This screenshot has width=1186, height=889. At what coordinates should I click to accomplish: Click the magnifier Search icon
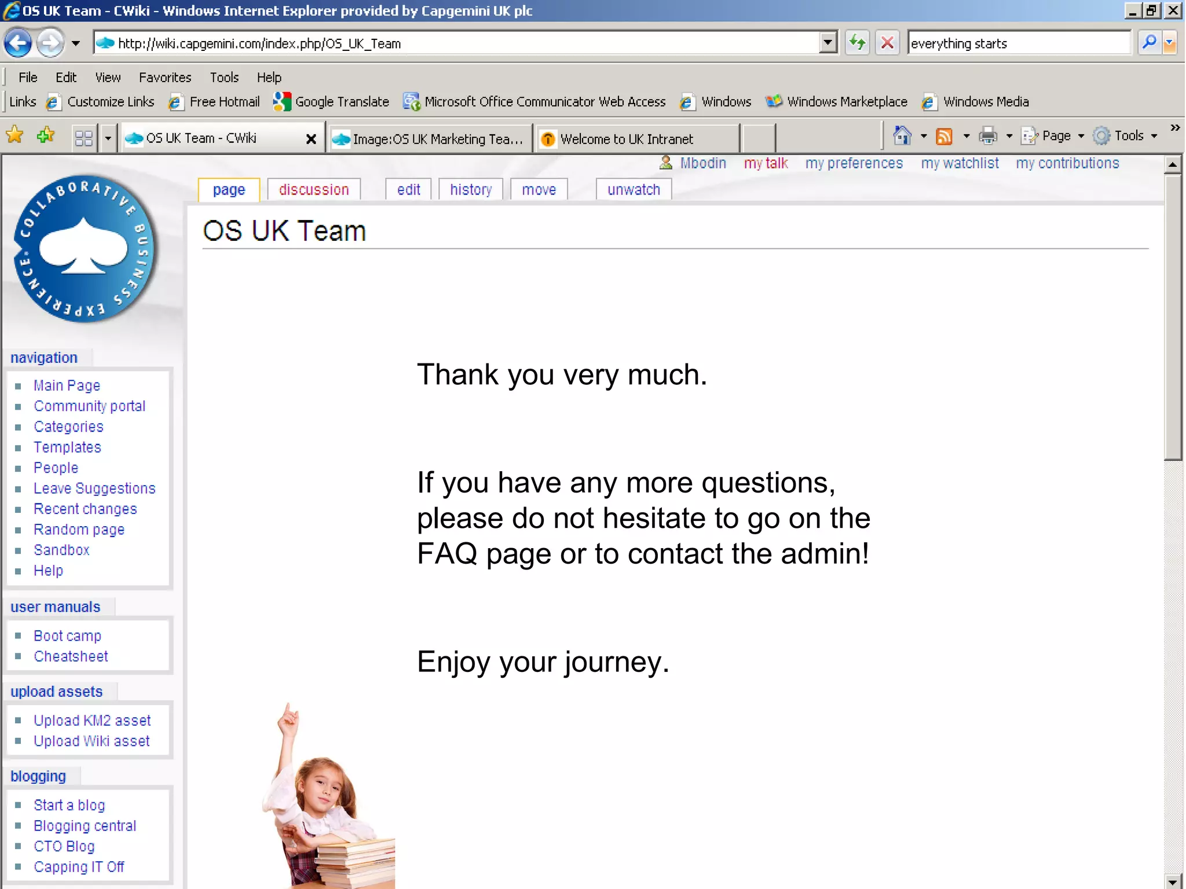point(1149,42)
